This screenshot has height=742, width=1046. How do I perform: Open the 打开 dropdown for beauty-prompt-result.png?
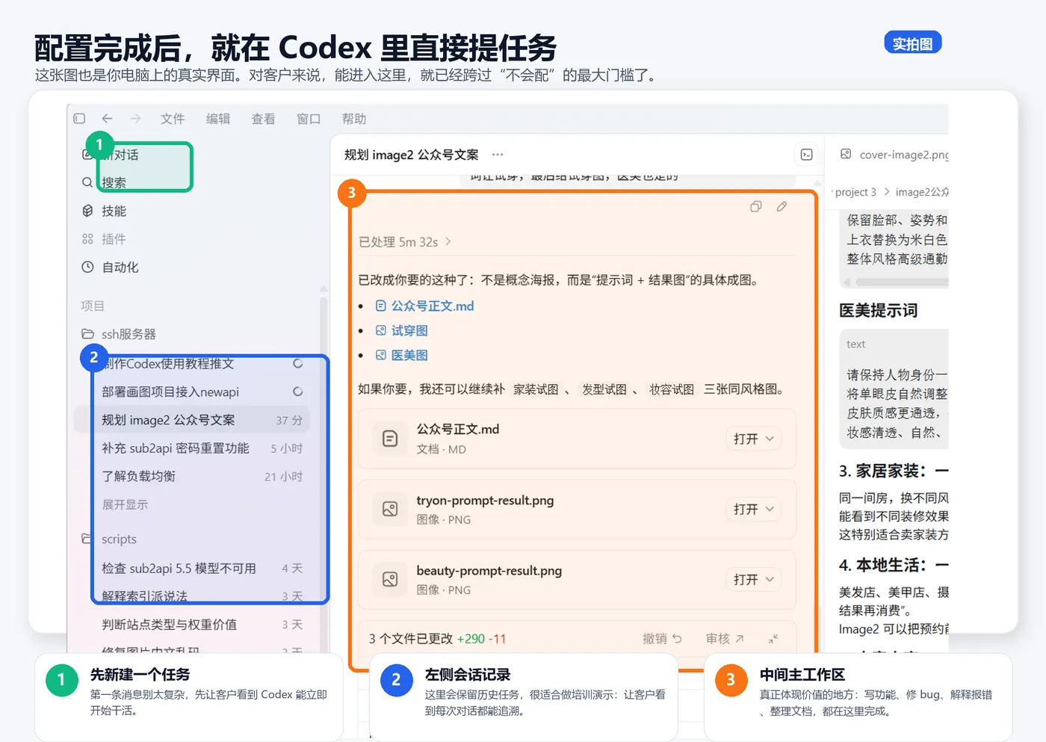753,579
